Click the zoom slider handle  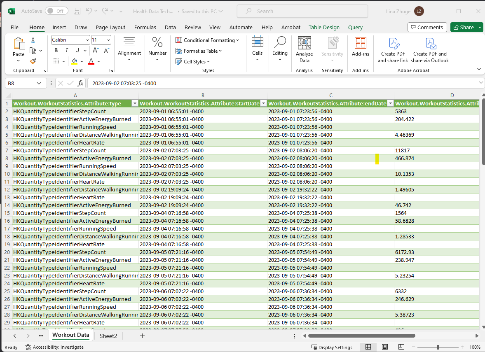438,347
